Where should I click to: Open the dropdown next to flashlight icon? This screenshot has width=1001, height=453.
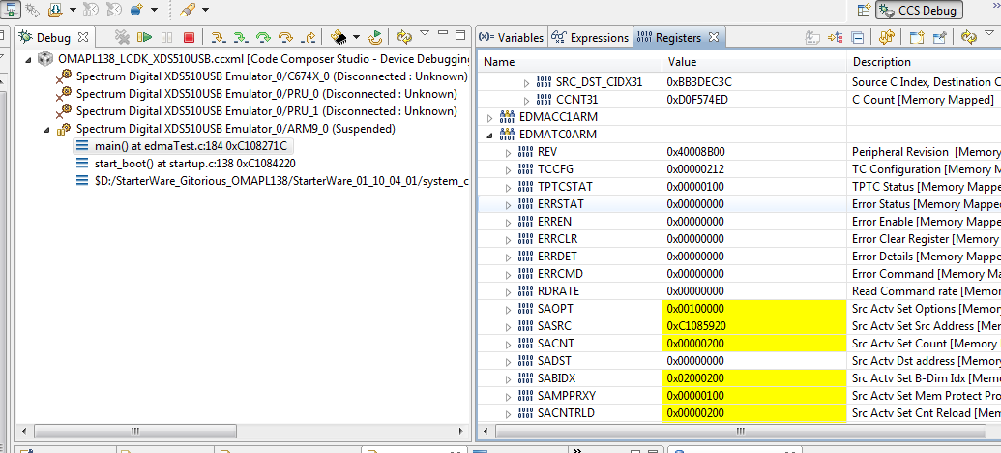click(205, 11)
